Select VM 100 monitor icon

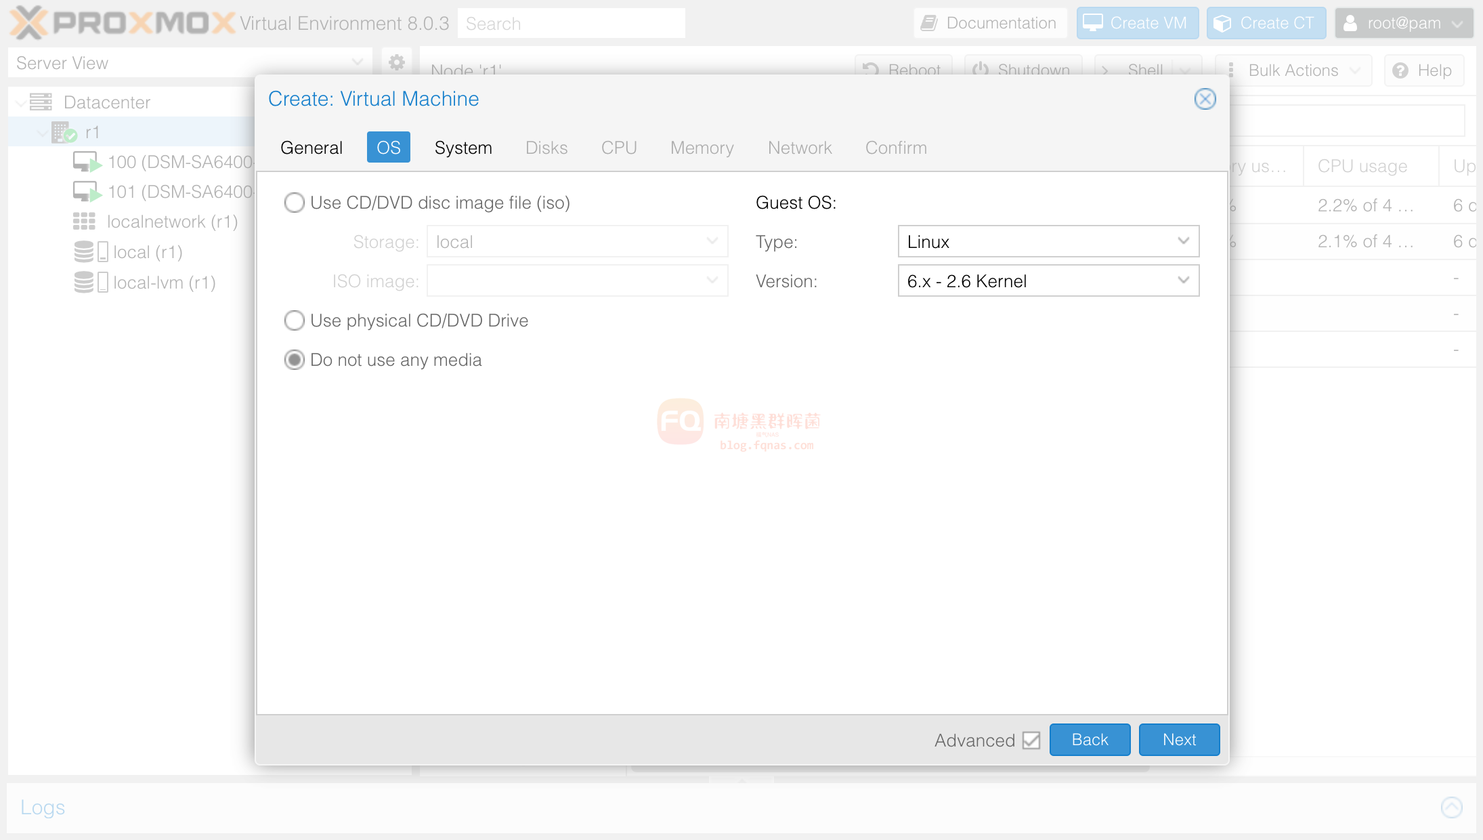pyautogui.click(x=87, y=162)
